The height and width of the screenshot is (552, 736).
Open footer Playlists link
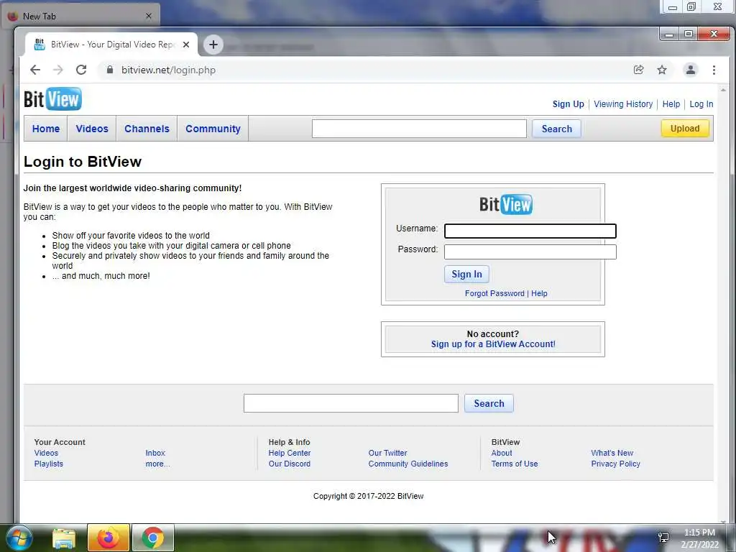tap(48, 464)
